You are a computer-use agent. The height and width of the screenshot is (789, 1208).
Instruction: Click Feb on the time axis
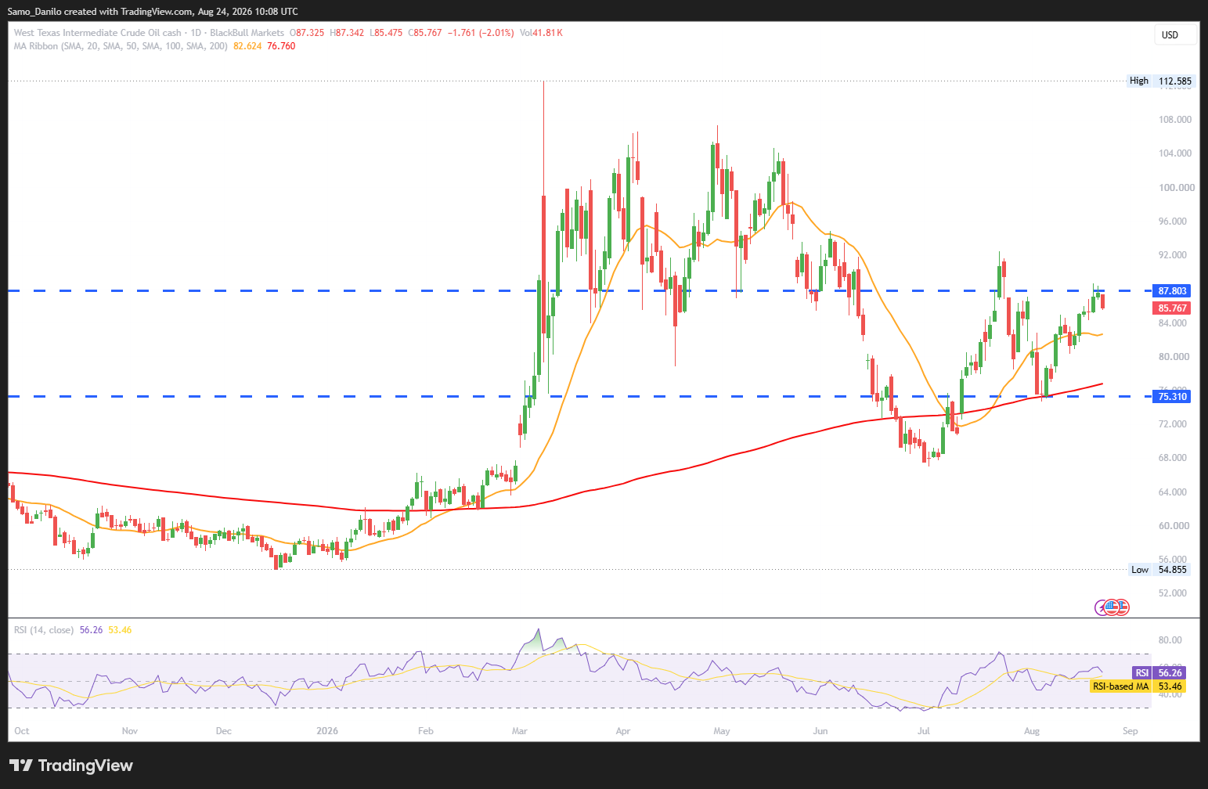pyautogui.click(x=426, y=731)
